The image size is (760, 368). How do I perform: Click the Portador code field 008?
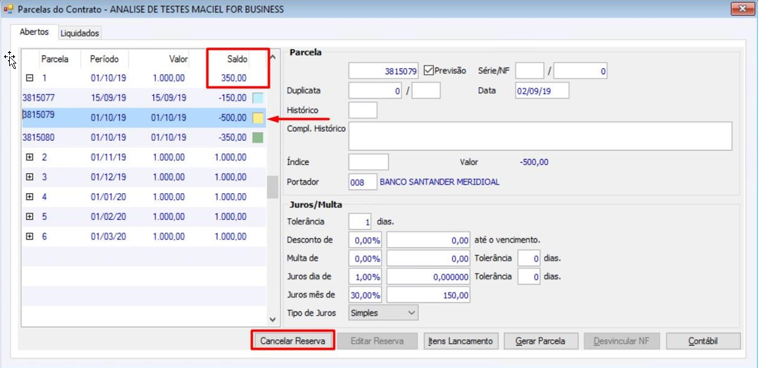click(362, 182)
